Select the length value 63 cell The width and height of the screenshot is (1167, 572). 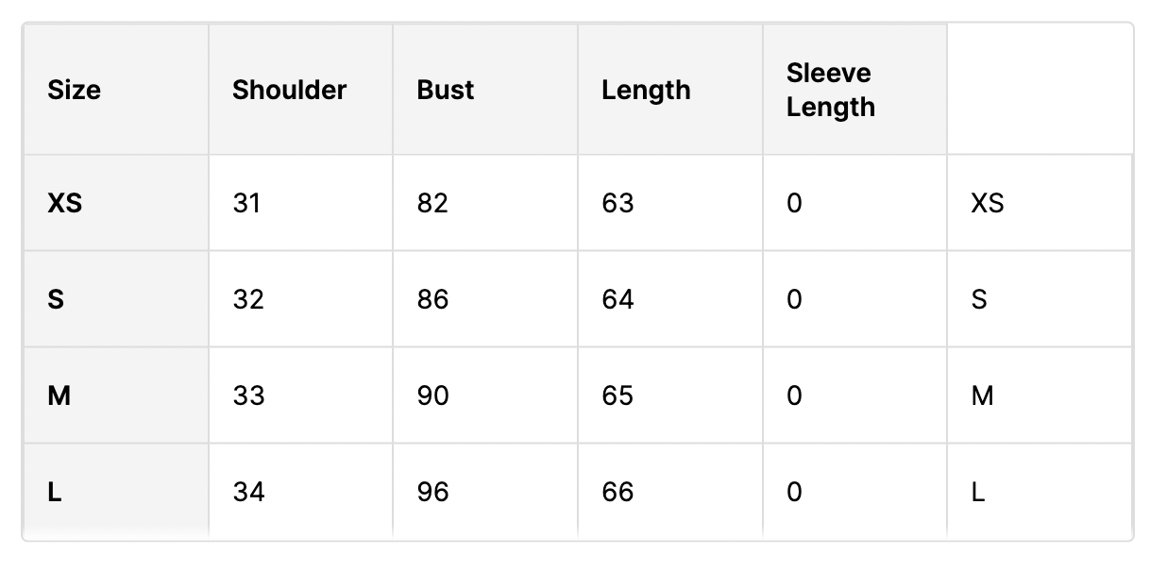point(670,203)
